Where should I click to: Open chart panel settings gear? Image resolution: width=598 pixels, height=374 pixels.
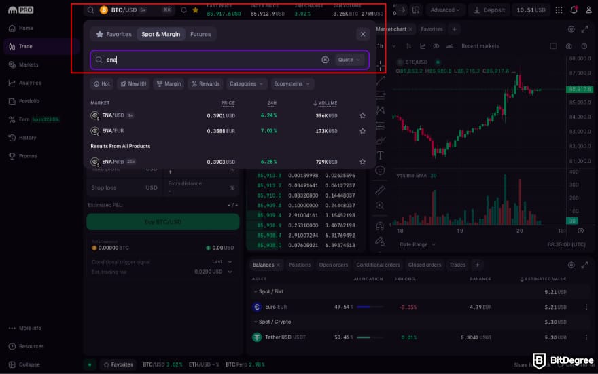click(x=571, y=29)
